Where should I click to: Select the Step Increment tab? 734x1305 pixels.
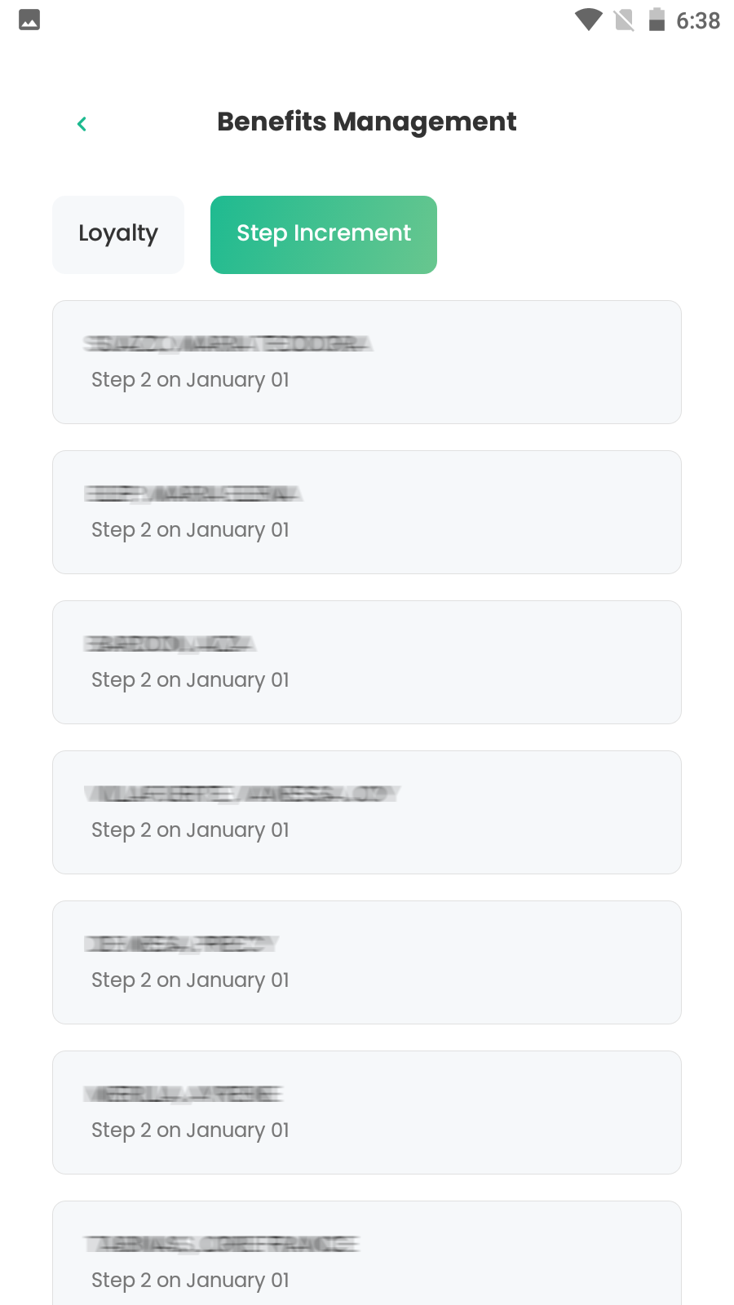point(324,234)
